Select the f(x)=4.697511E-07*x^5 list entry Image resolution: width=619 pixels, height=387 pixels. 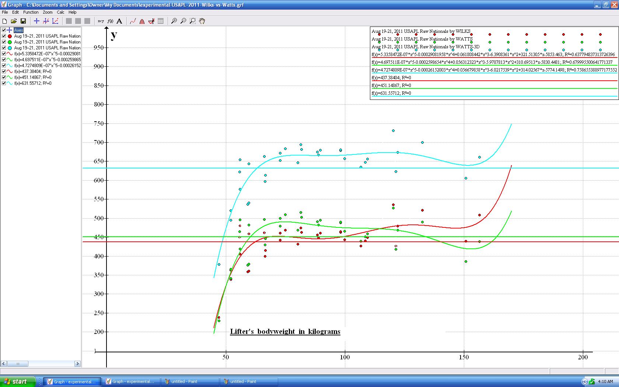48,60
